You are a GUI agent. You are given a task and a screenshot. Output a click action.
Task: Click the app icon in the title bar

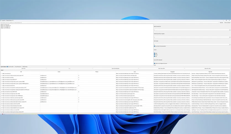pos(1,20)
